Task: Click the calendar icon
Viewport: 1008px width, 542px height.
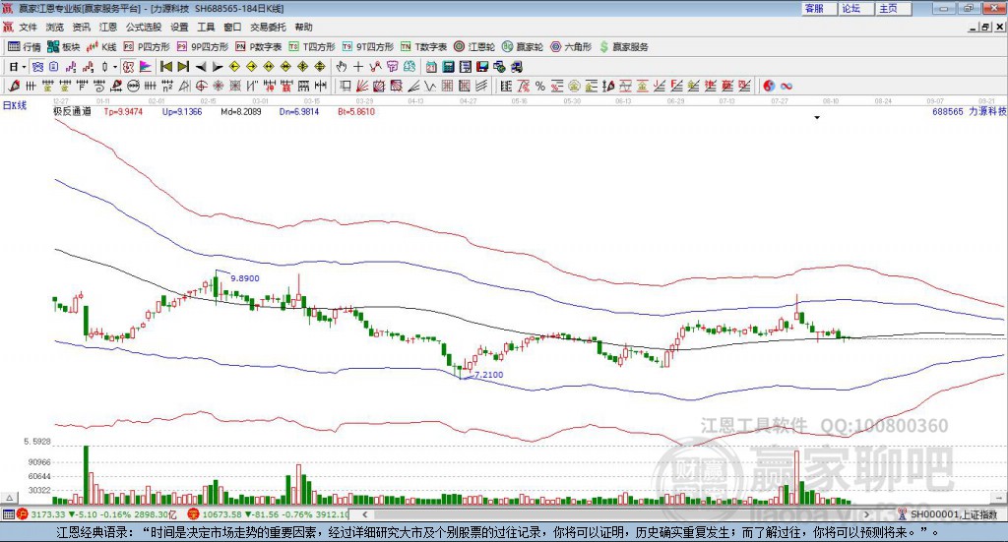Action: coord(431,67)
